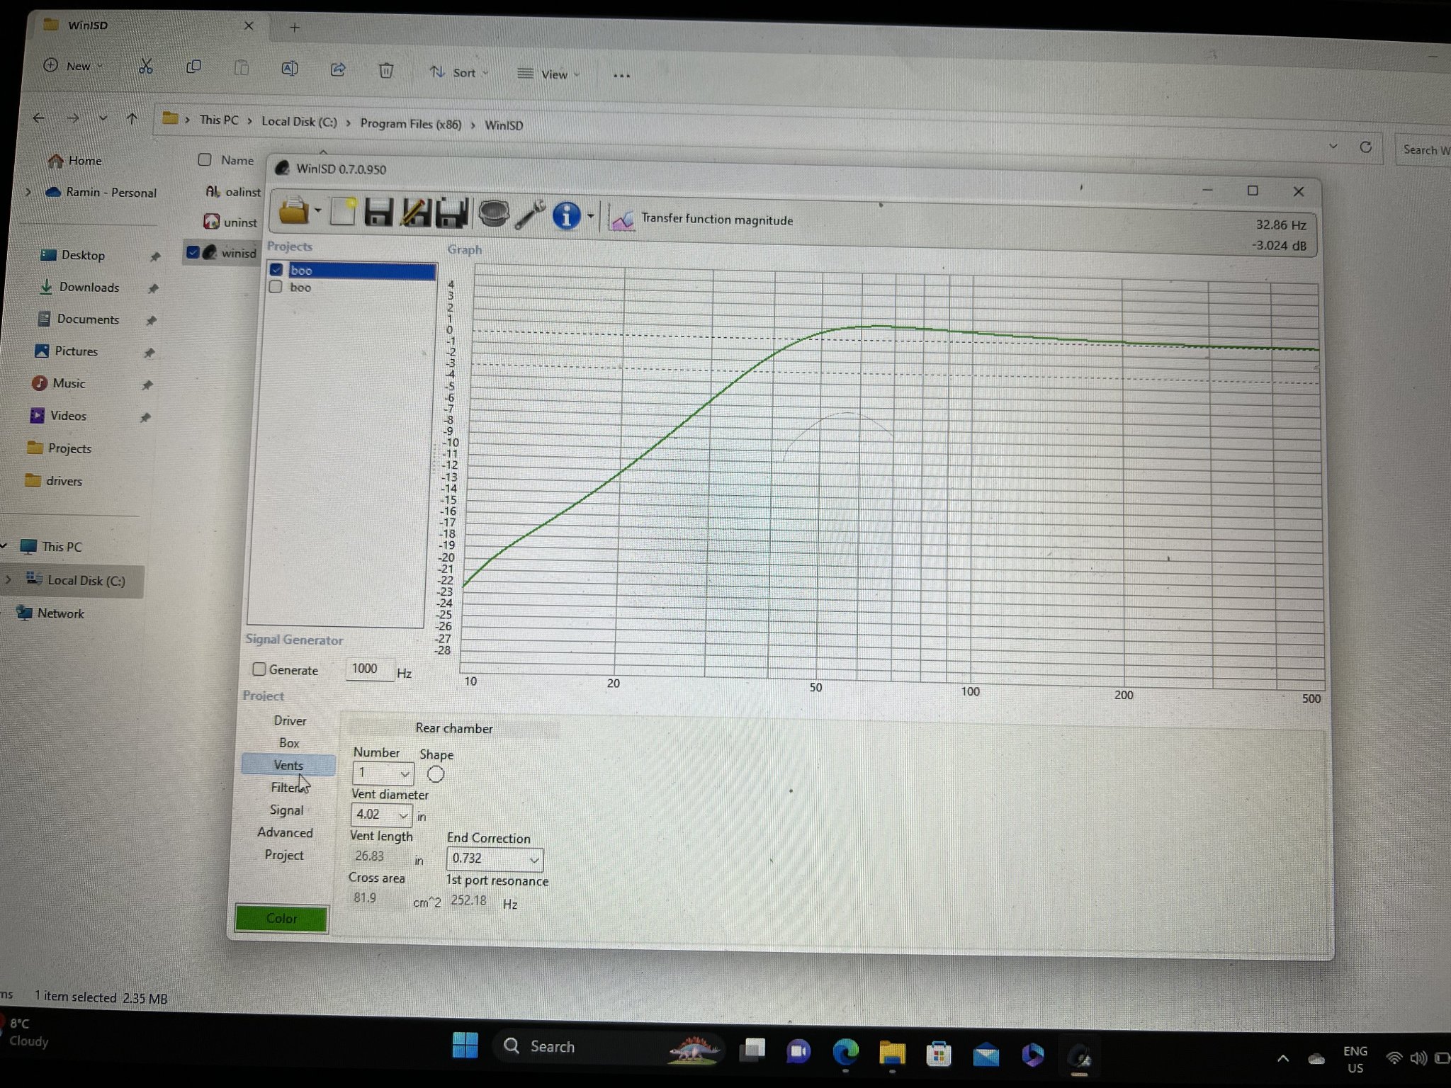
Task: Switch to the Signal tab
Action: point(286,810)
